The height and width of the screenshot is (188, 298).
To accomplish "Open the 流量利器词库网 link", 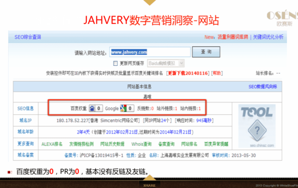I will click(x=233, y=37).
